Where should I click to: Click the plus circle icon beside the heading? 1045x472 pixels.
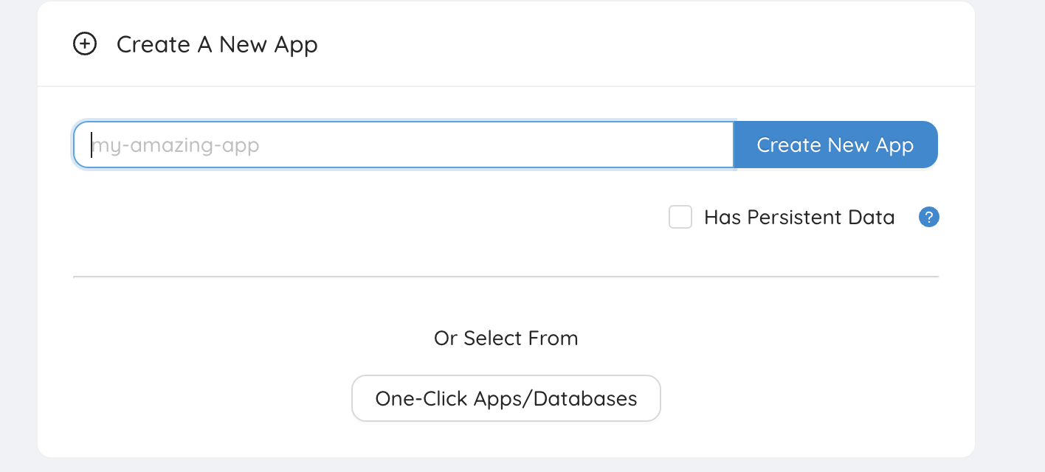pos(85,44)
